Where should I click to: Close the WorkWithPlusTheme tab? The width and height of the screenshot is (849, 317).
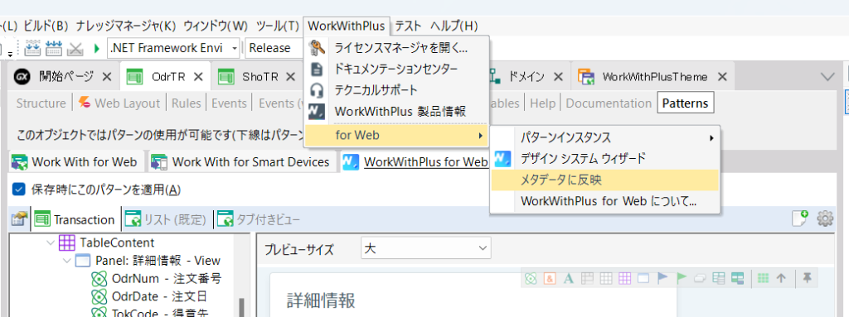[722, 77]
